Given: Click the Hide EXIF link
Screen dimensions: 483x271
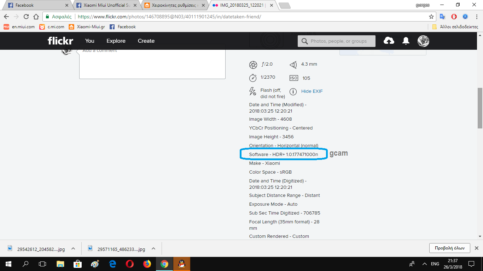Looking at the screenshot, I should point(312,91).
